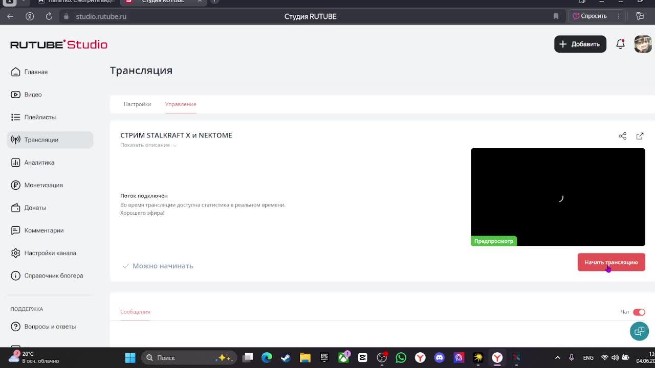
Task: Bookmark this page icon in address bar
Action: pos(556,16)
